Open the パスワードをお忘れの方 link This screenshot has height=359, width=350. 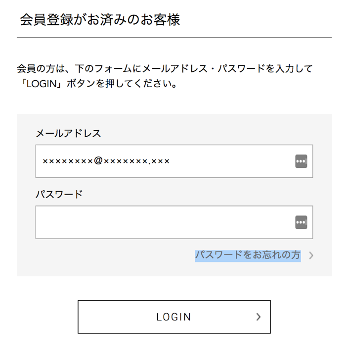248,255
